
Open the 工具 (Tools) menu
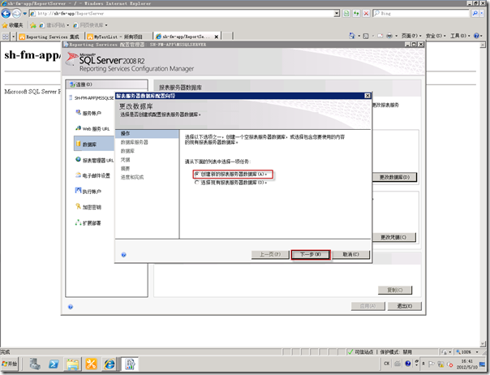pos(460,36)
